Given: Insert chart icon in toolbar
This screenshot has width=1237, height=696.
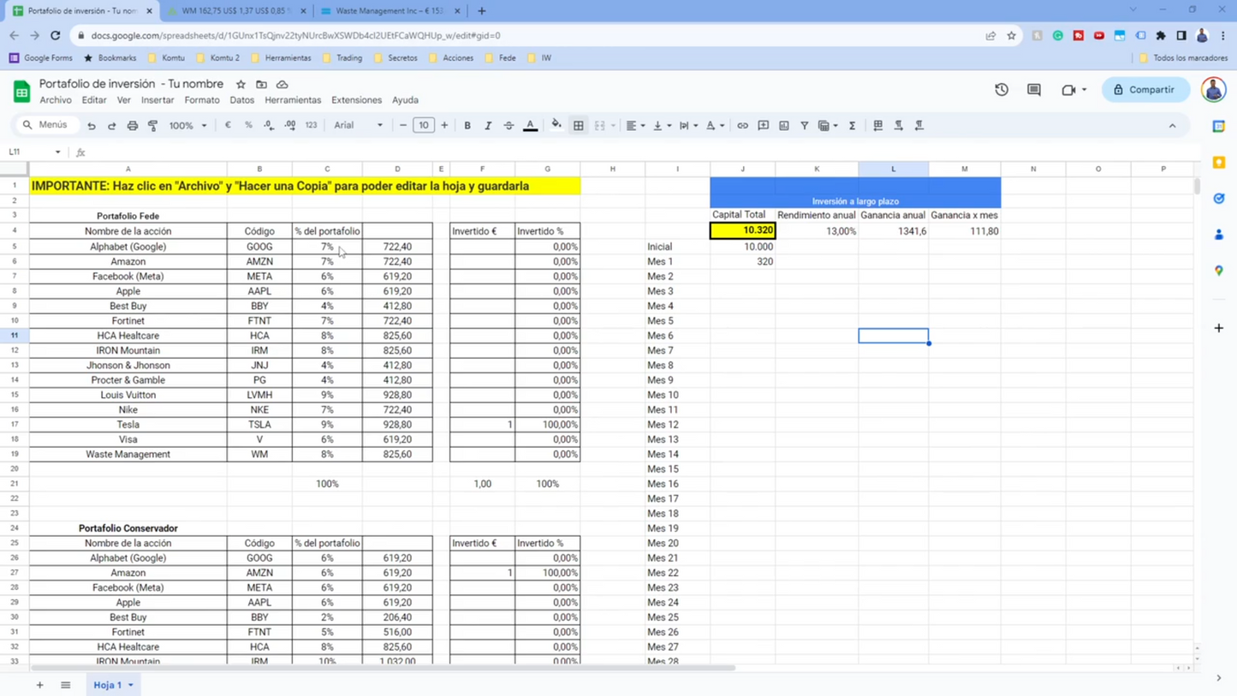Looking at the screenshot, I should pos(784,125).
